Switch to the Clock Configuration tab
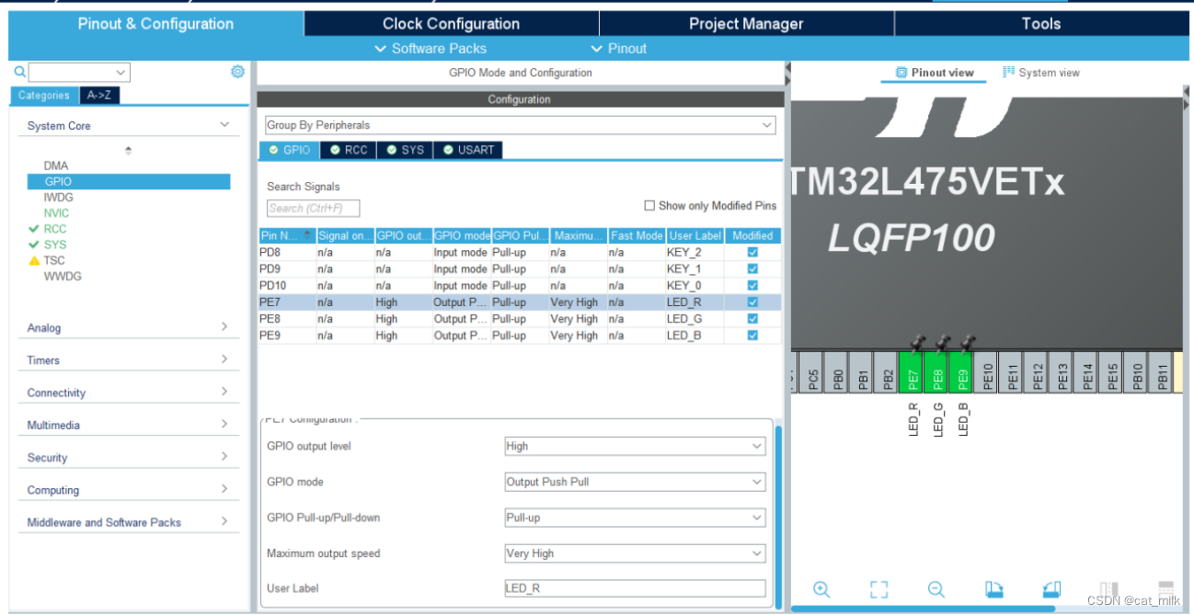1194x615 pixels. coord(451,24)
